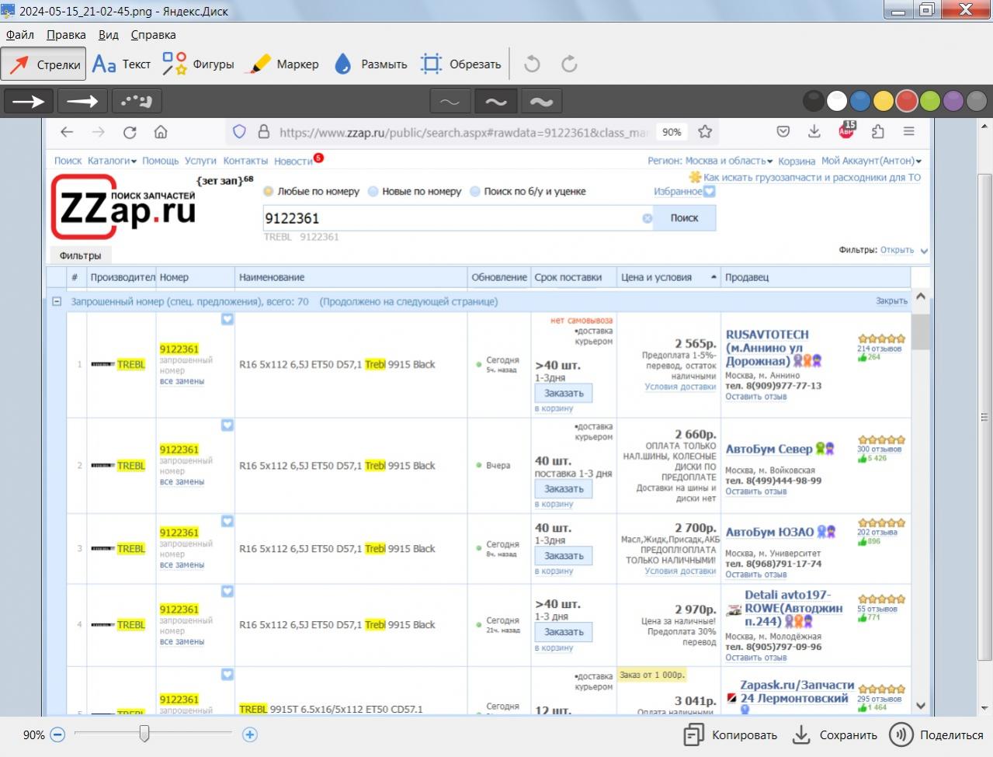This screenshot has width=993, height=757.
Task: Click the results list scrollbar down arrow
Action: pos(920,706)
